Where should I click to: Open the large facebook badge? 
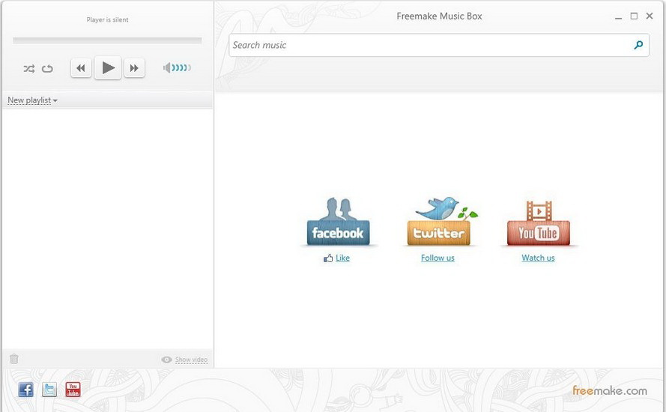point(338,221)
